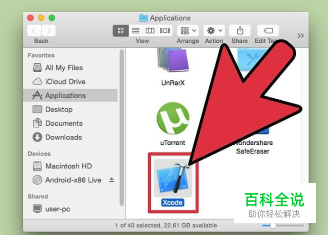Select user-pc under Shared
This screenshot has height=235, width=328.
click(70, 209)
